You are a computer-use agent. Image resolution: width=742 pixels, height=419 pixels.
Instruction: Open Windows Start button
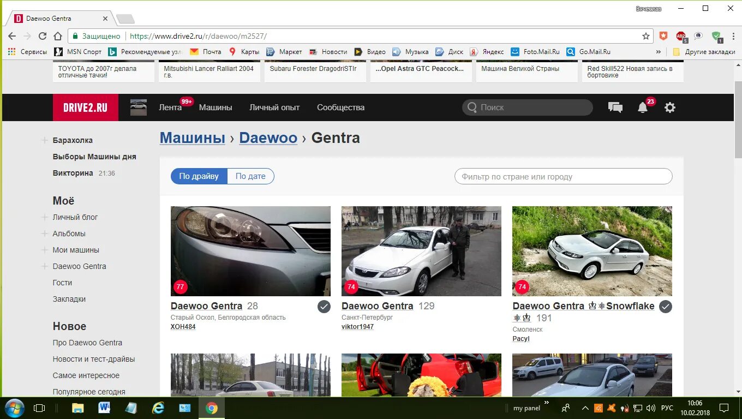click(14, 408)
